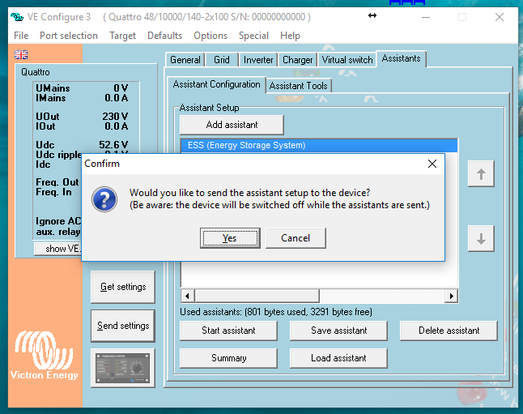
Task: Click the show VE button
Action: [x=58, y=249]
